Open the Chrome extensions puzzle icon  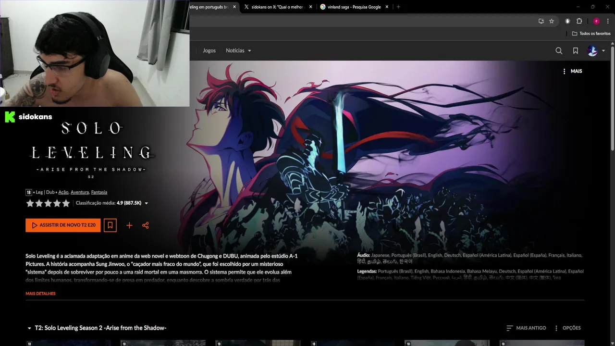coord(579,21)
